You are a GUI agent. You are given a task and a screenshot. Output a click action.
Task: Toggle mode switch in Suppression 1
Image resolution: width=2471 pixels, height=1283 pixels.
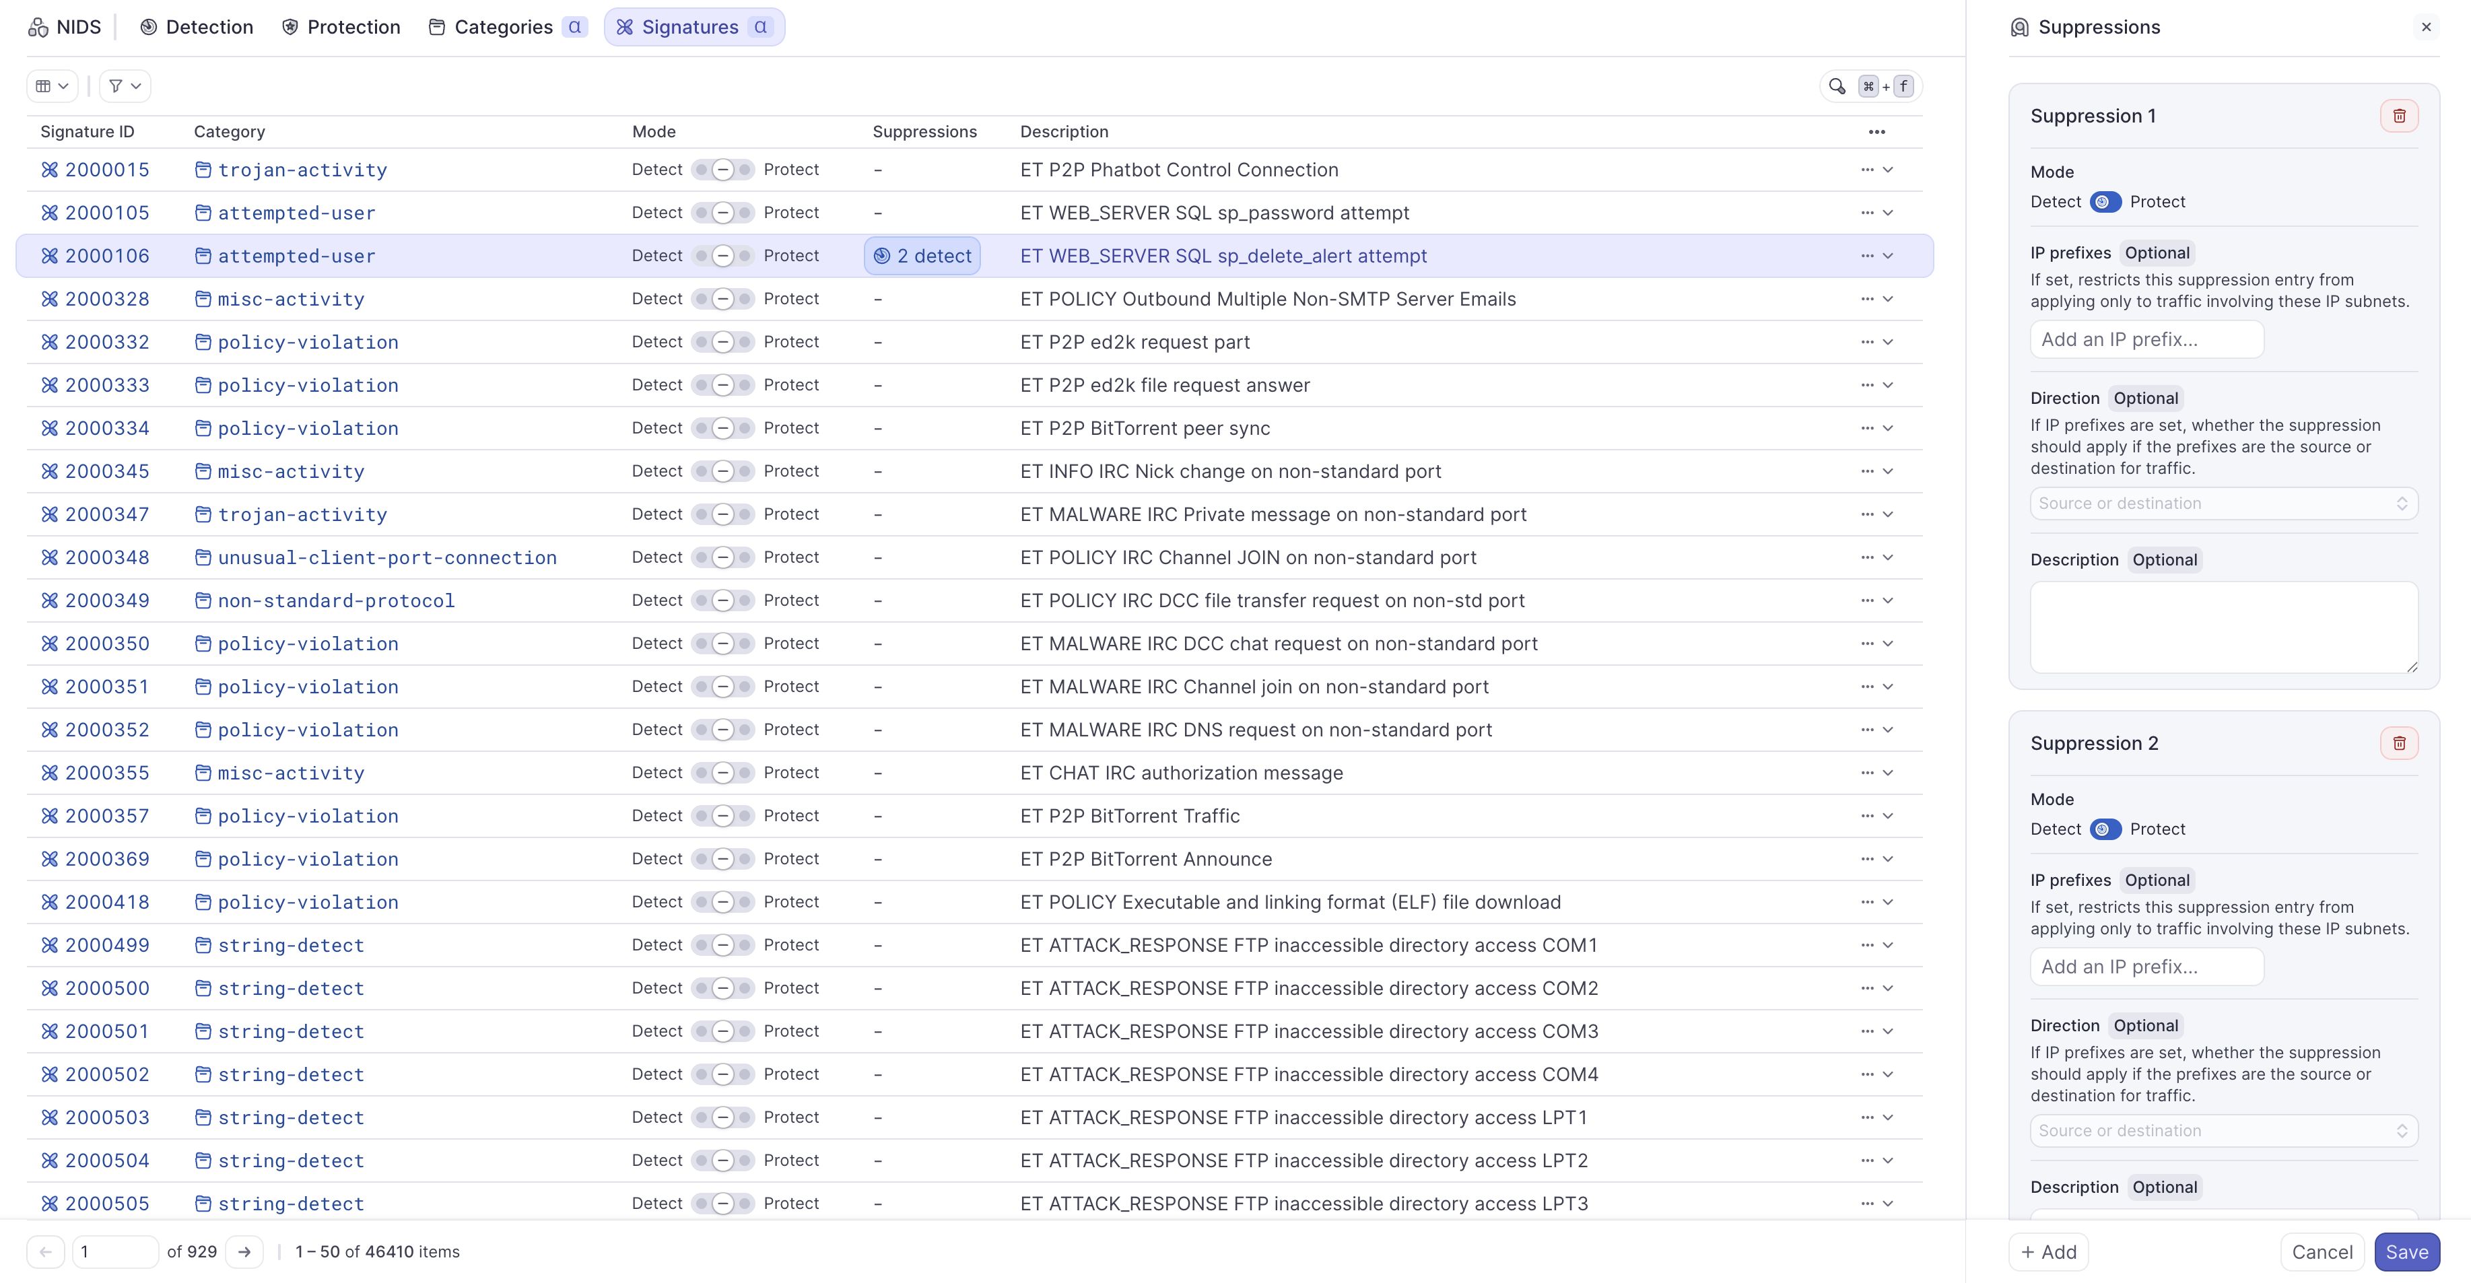point(2105,203)
